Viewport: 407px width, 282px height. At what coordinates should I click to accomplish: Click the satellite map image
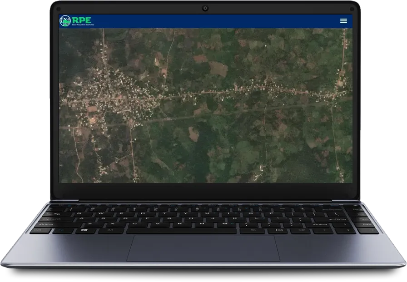pos(206,106)
